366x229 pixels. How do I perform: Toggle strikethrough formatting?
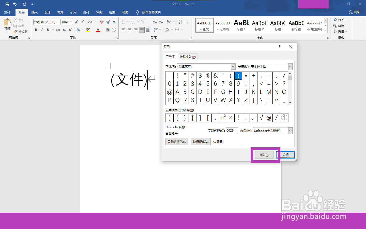pyautogui.click(x=58, y=30)
